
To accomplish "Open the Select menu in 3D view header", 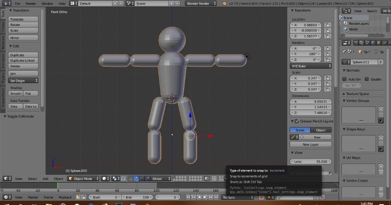I will coord(32,179).
